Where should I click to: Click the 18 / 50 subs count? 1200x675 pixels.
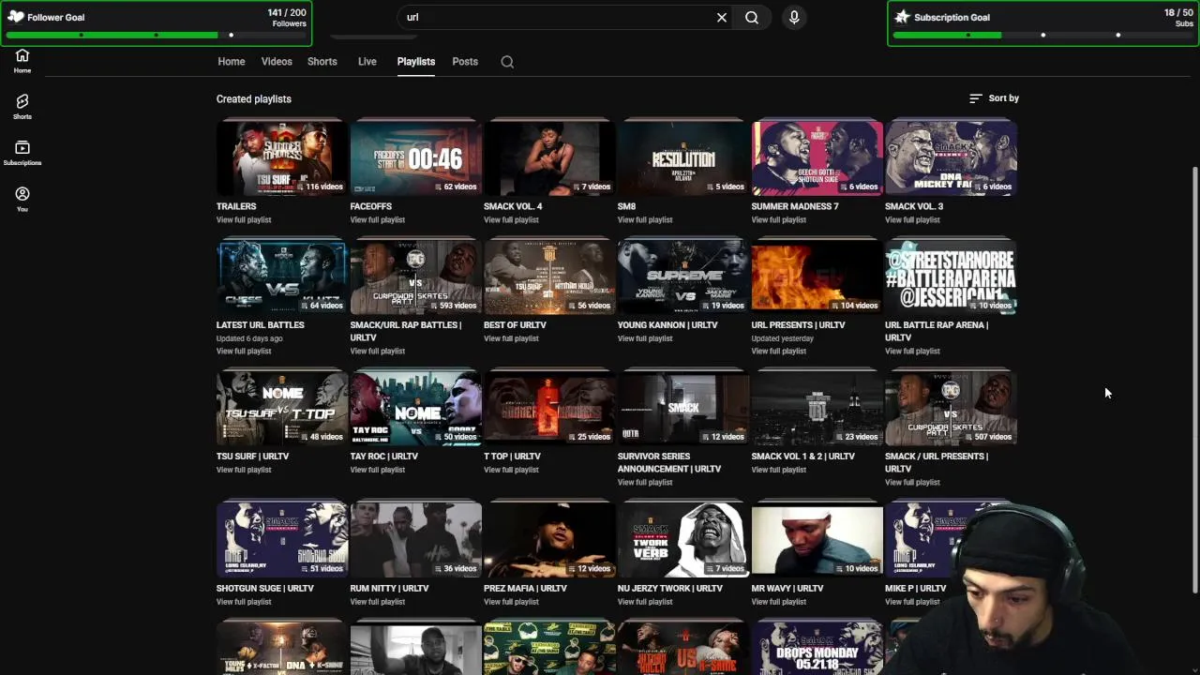pyautogui.click(x=1178, y=12)
